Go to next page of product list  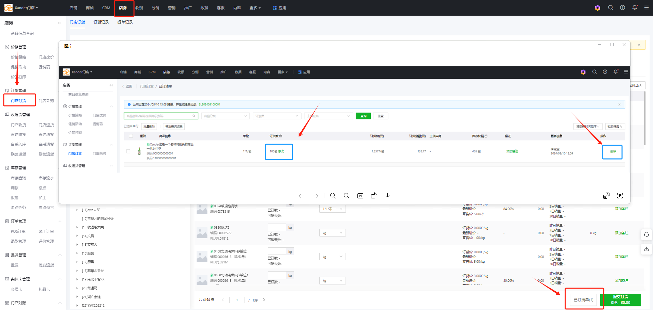pyautogui.click(x=264, y=300)
